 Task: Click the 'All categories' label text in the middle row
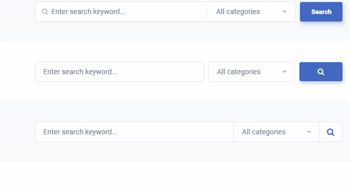[x=239, y=72]
